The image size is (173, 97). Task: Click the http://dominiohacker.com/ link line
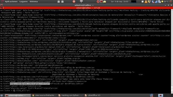click(x=48, y=61)
